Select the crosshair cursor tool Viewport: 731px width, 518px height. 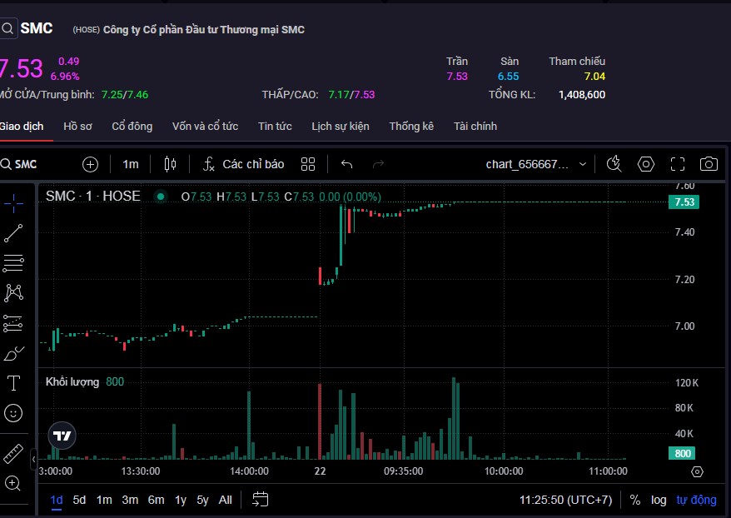13,202
